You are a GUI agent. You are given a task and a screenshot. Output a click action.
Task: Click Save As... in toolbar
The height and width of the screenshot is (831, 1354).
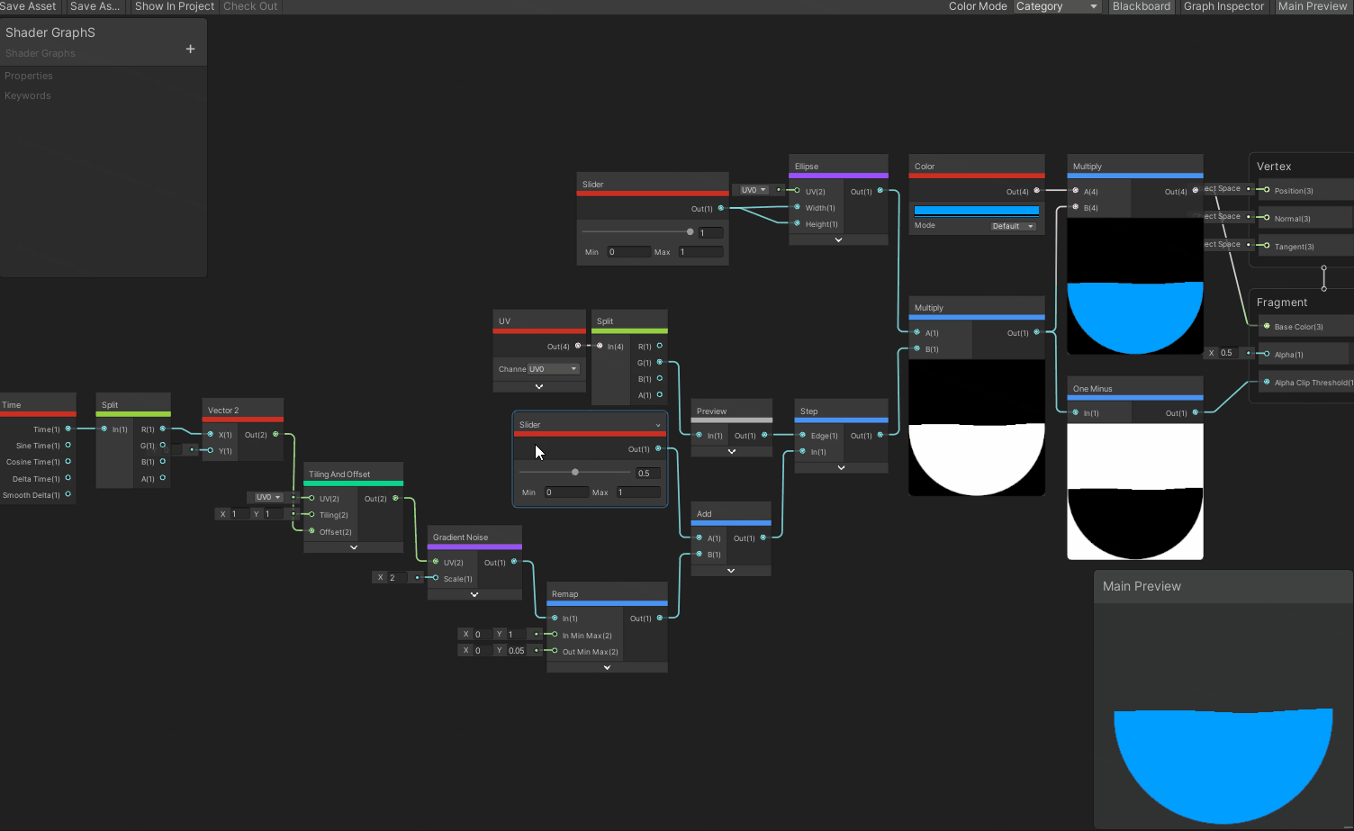click(x=95, y=6)
